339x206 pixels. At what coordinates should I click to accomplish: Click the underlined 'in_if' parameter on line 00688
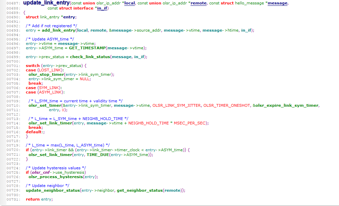tap(102, 8)
